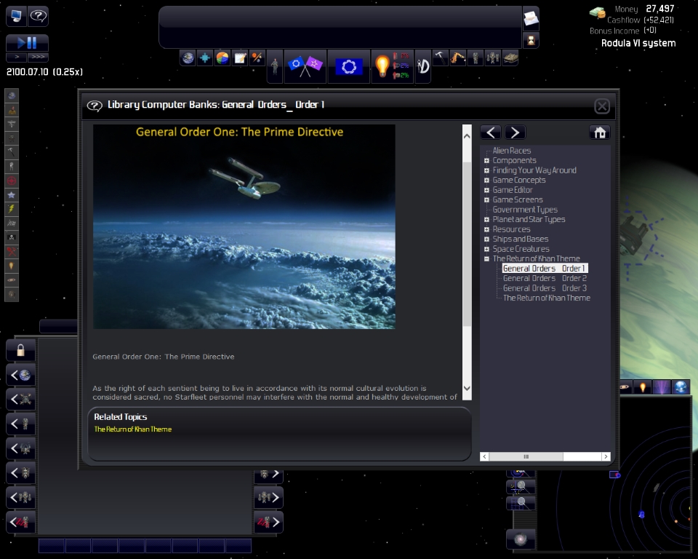The width and height of the screenshot is (698, 559).
Task: Follow the Related Topics Khan Theme link
Action: [x=132, y=429]
